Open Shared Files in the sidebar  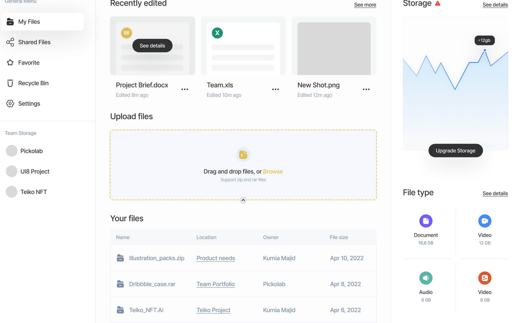tap(34, 42)
